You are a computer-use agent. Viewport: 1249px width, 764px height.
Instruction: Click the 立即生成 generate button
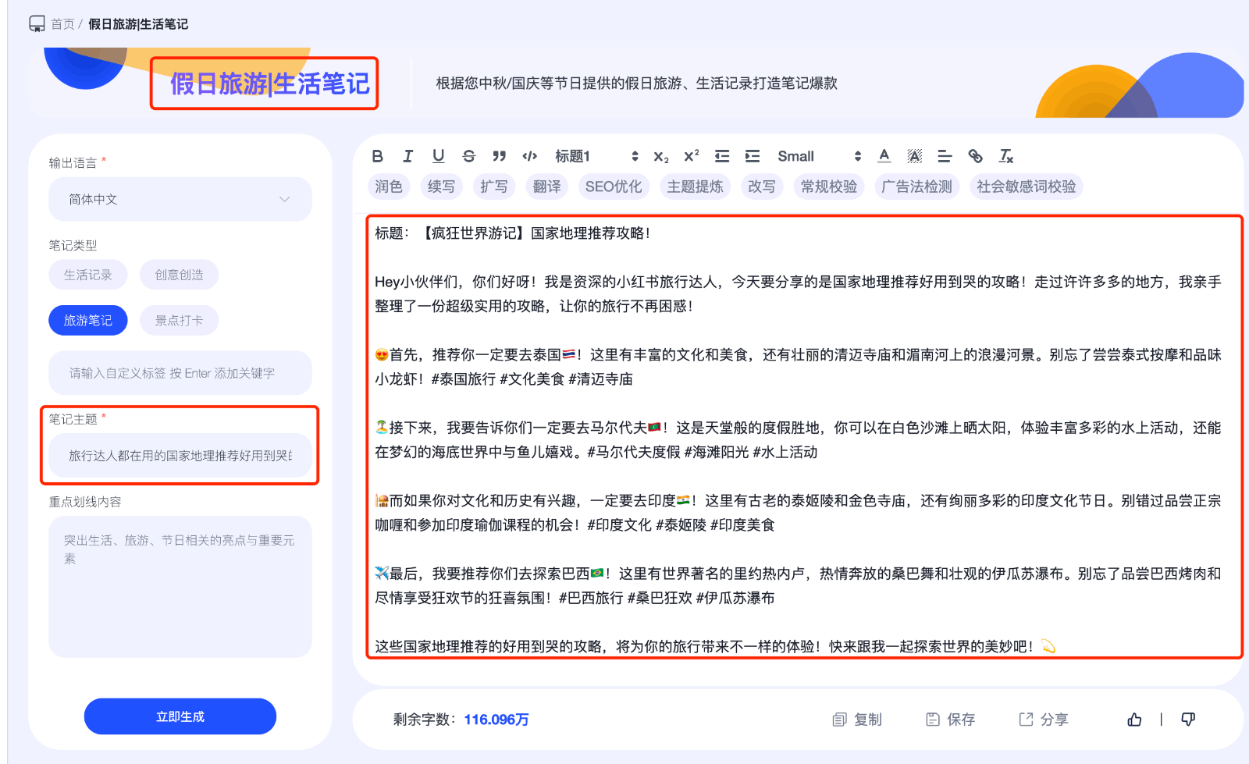[180, 716]
